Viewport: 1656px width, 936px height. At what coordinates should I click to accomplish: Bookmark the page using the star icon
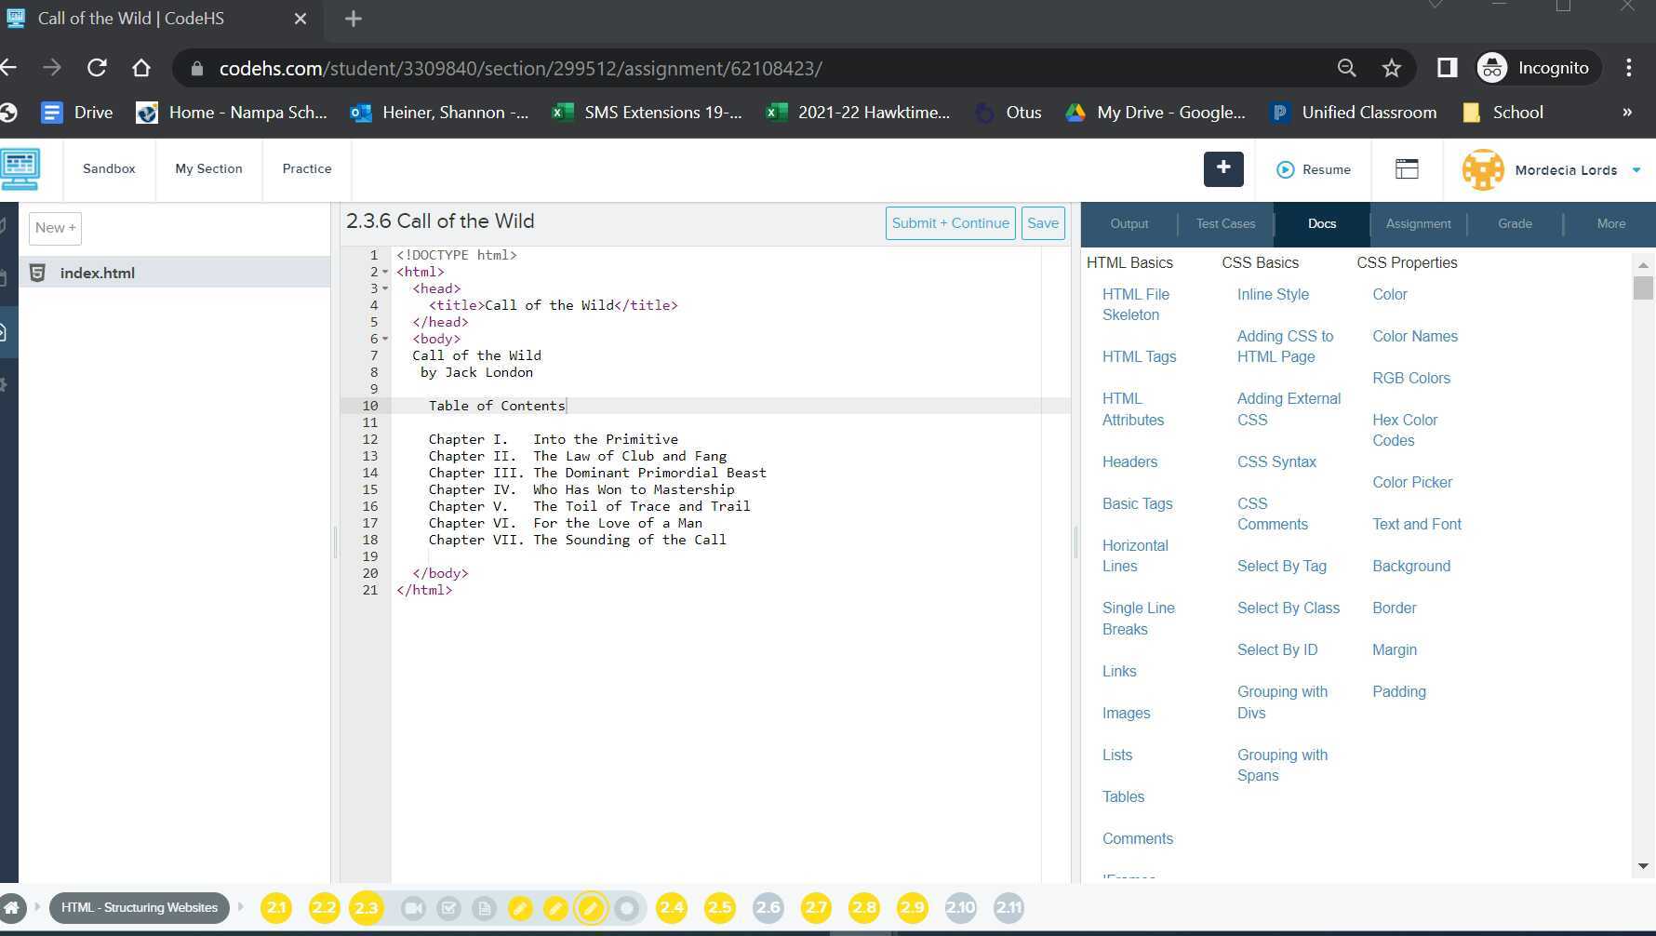click(x=1391, y=68)
